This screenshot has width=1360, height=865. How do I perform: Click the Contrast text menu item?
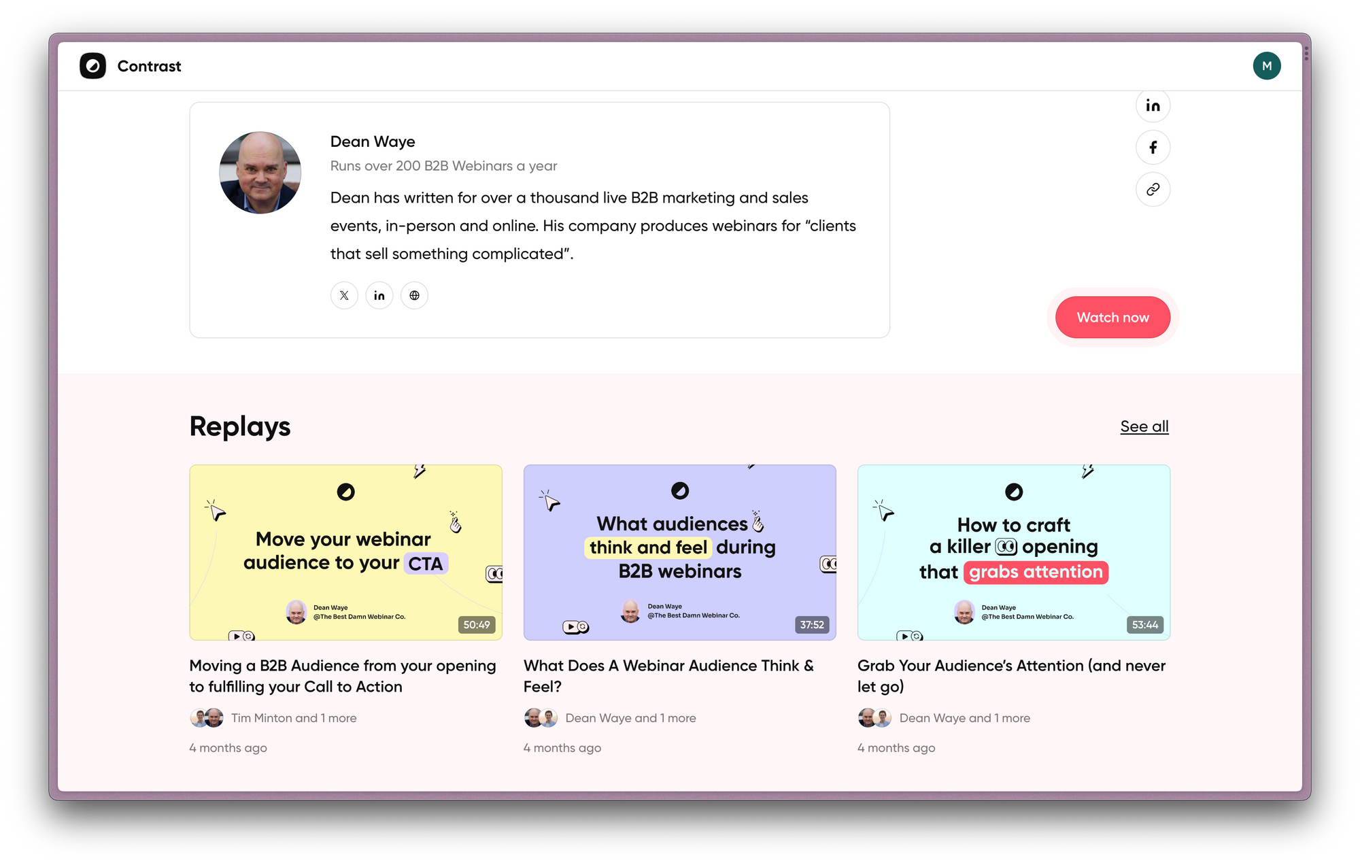point(149,65)
